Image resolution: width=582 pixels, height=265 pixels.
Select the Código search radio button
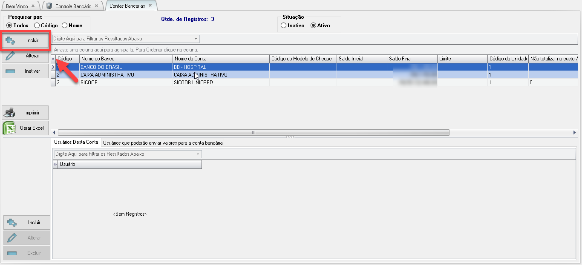tap(37, 26)
